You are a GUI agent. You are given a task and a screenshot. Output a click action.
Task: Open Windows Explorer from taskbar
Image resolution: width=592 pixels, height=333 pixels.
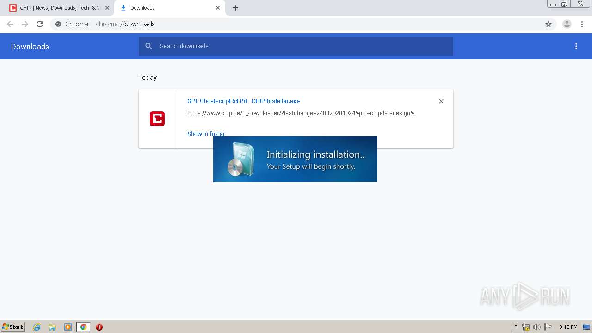(x=52, y=327)
